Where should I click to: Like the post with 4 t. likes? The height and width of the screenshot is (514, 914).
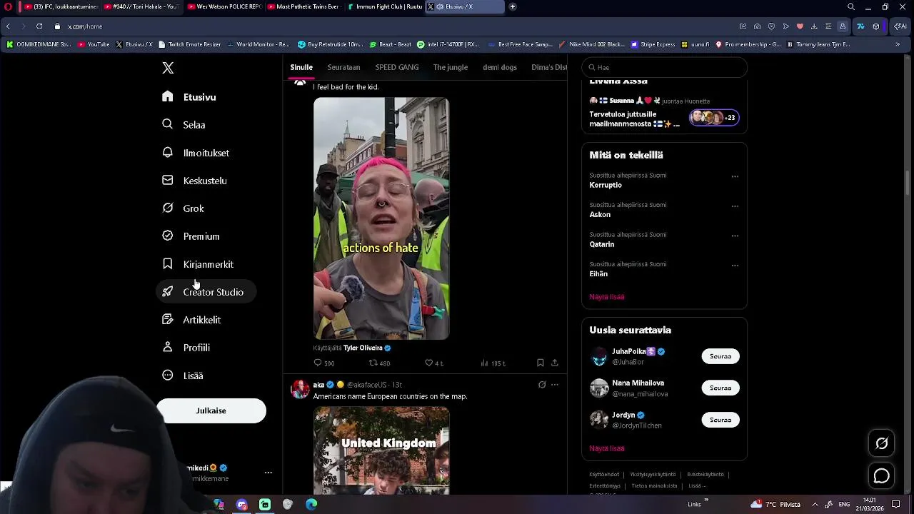pyautogui.click(x=434, y=363)
